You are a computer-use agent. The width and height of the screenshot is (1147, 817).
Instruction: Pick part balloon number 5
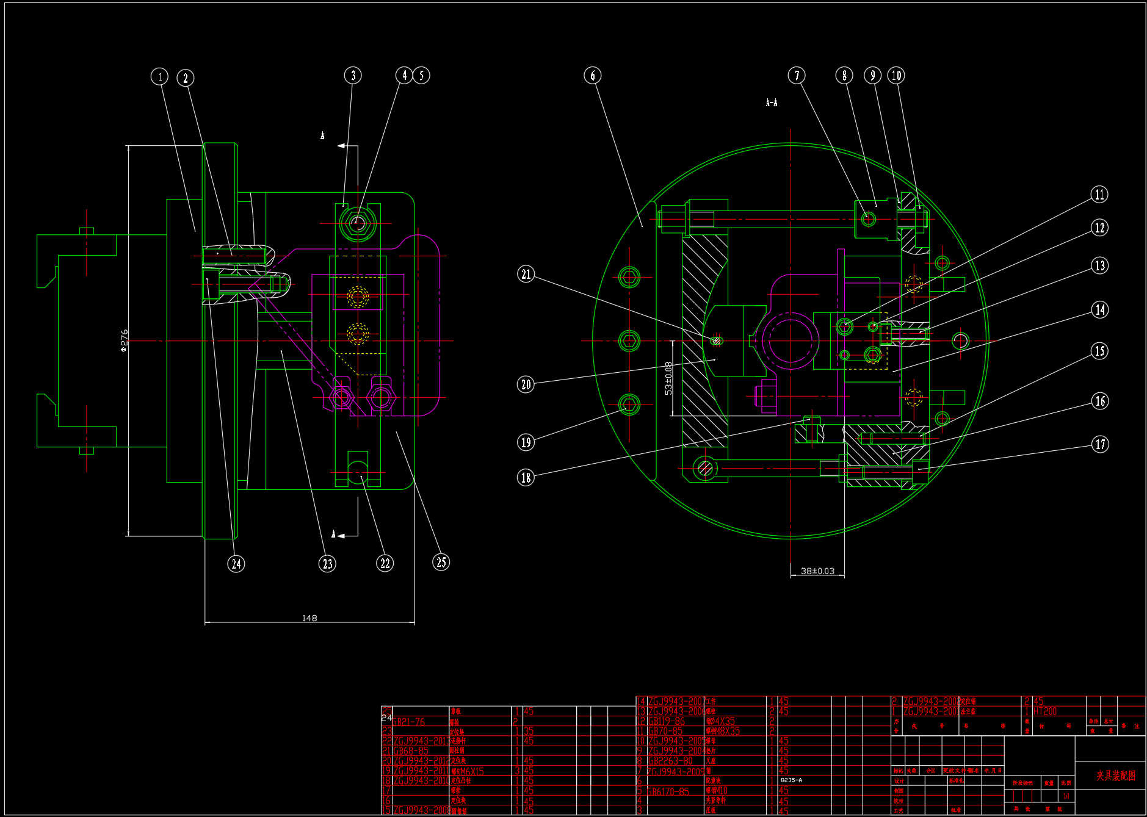point(421,75)
